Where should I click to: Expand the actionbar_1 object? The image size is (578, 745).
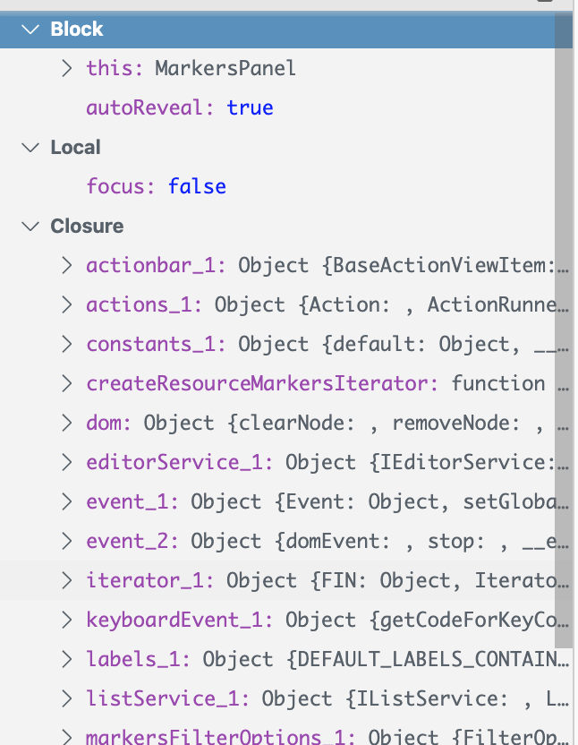click(65, 265)
